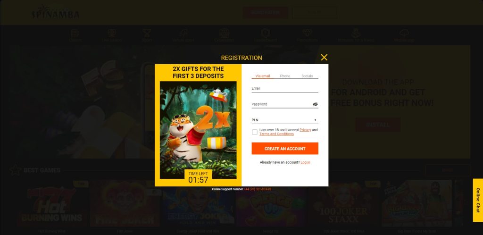Select the Via email tab
Viewport: 483px width, 235px height.
point(263,76)
